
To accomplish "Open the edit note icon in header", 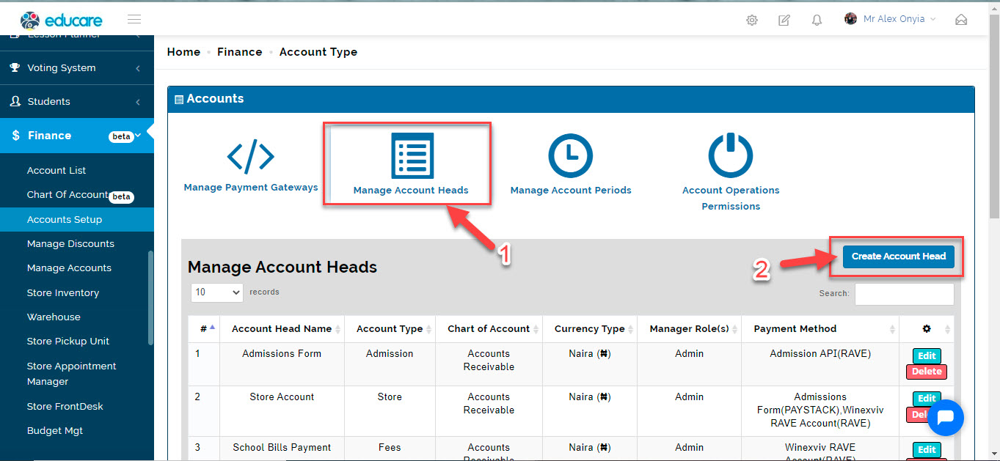I will click(784, 21).
